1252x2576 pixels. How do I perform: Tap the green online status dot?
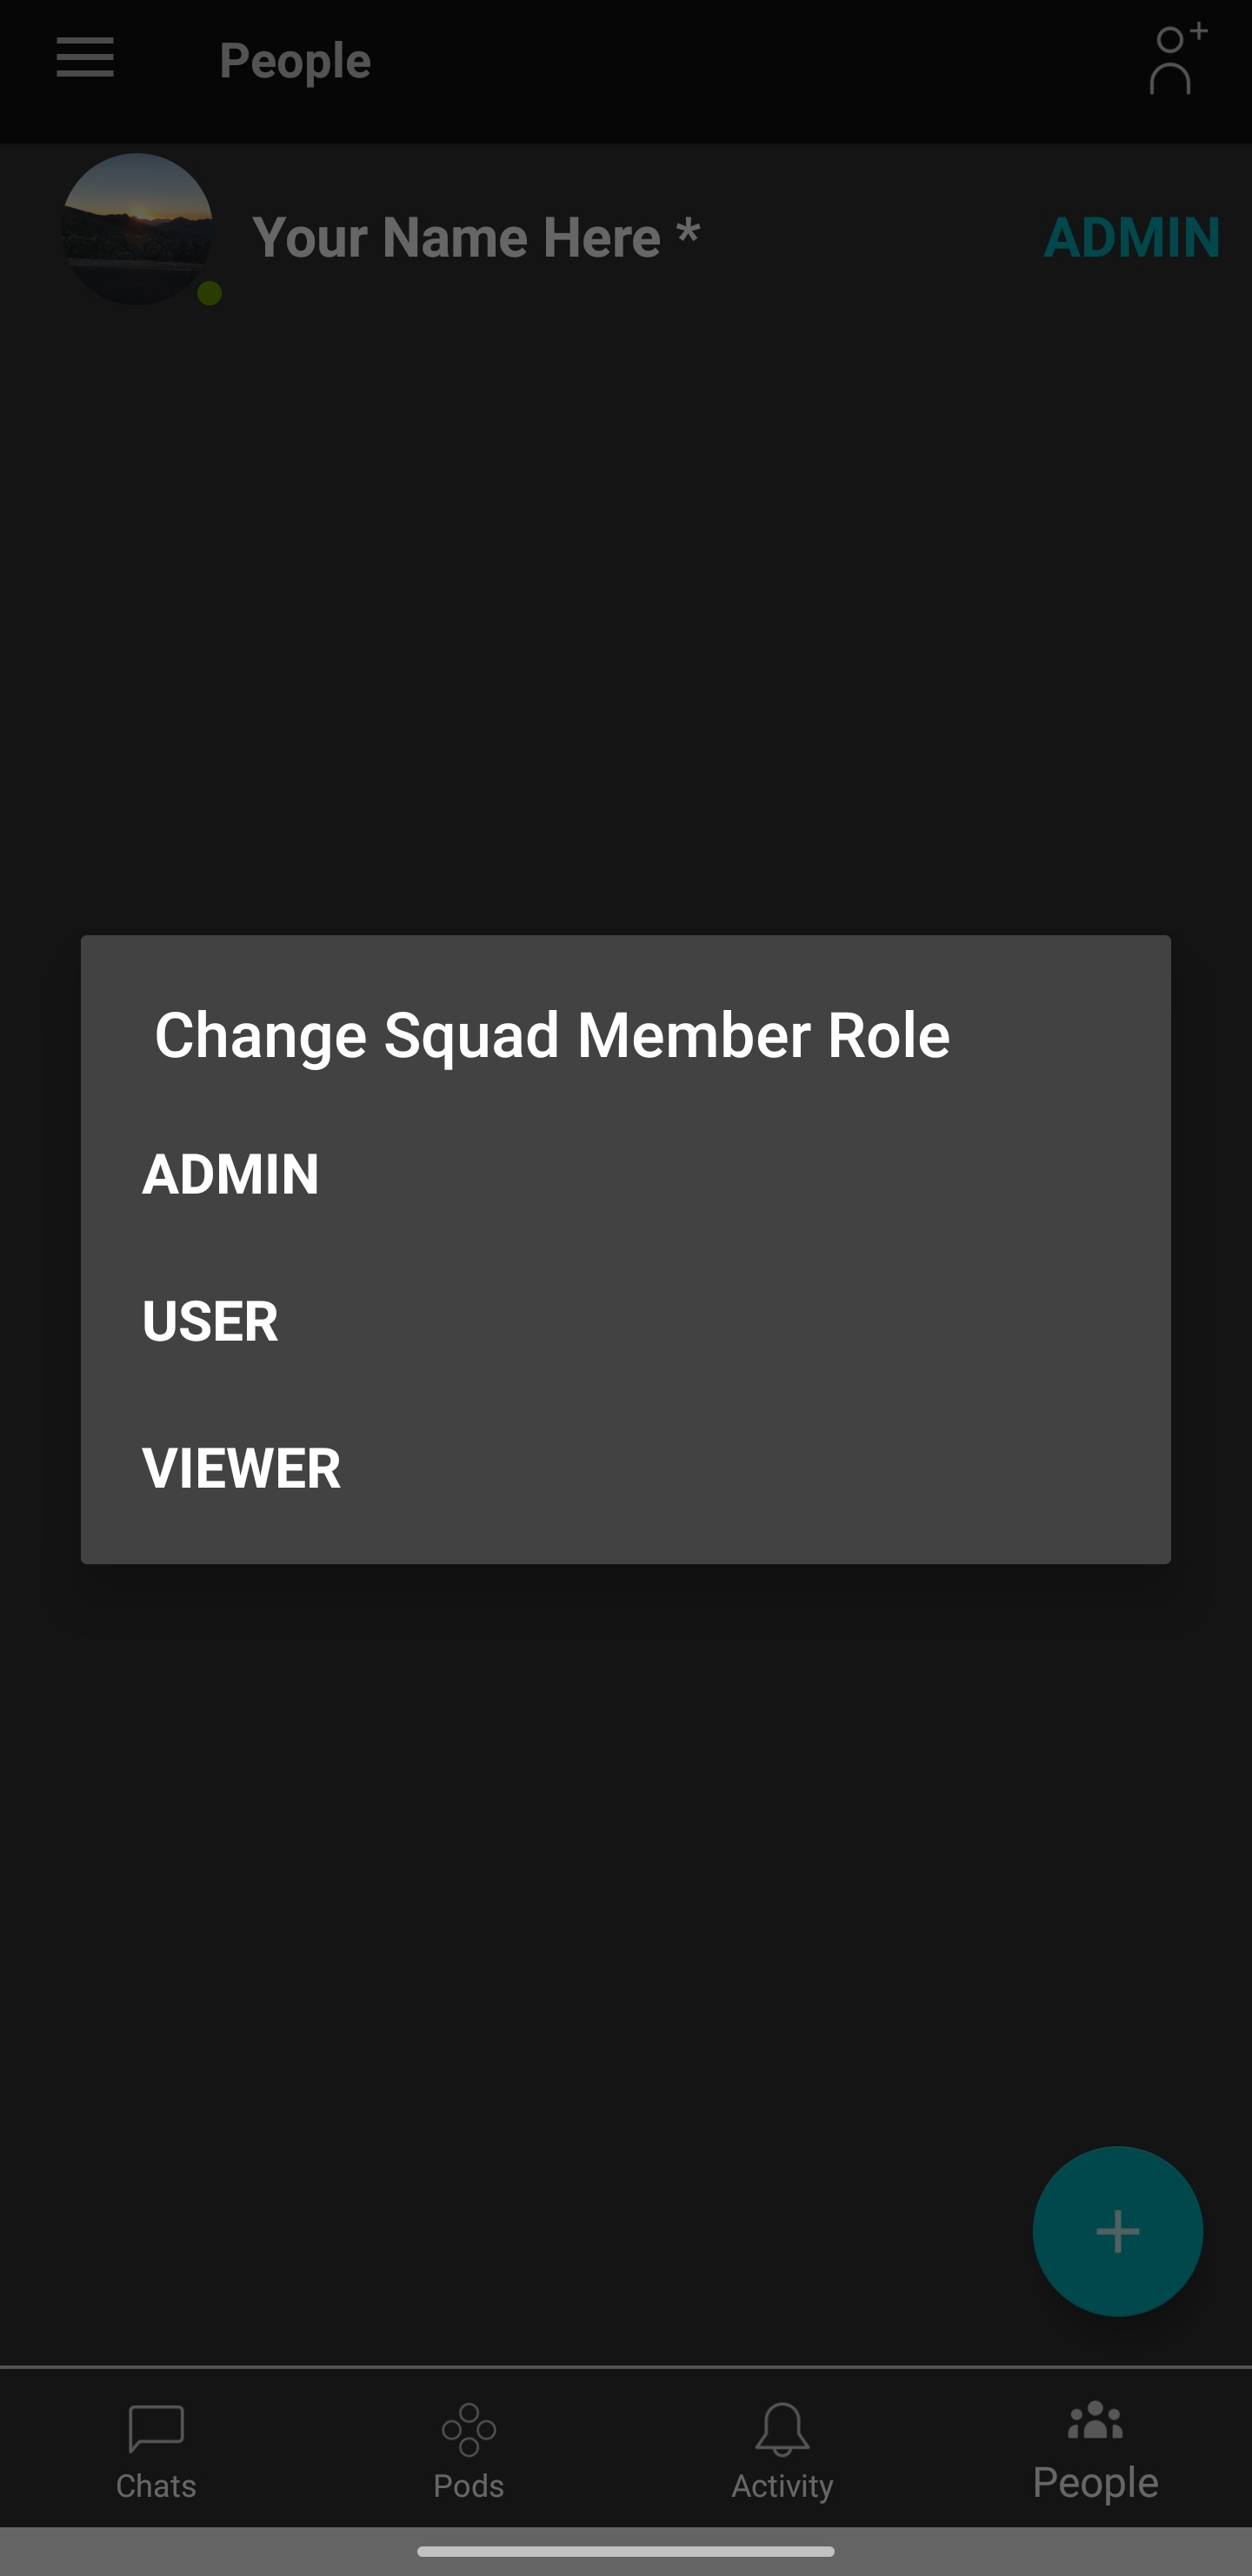209,293
